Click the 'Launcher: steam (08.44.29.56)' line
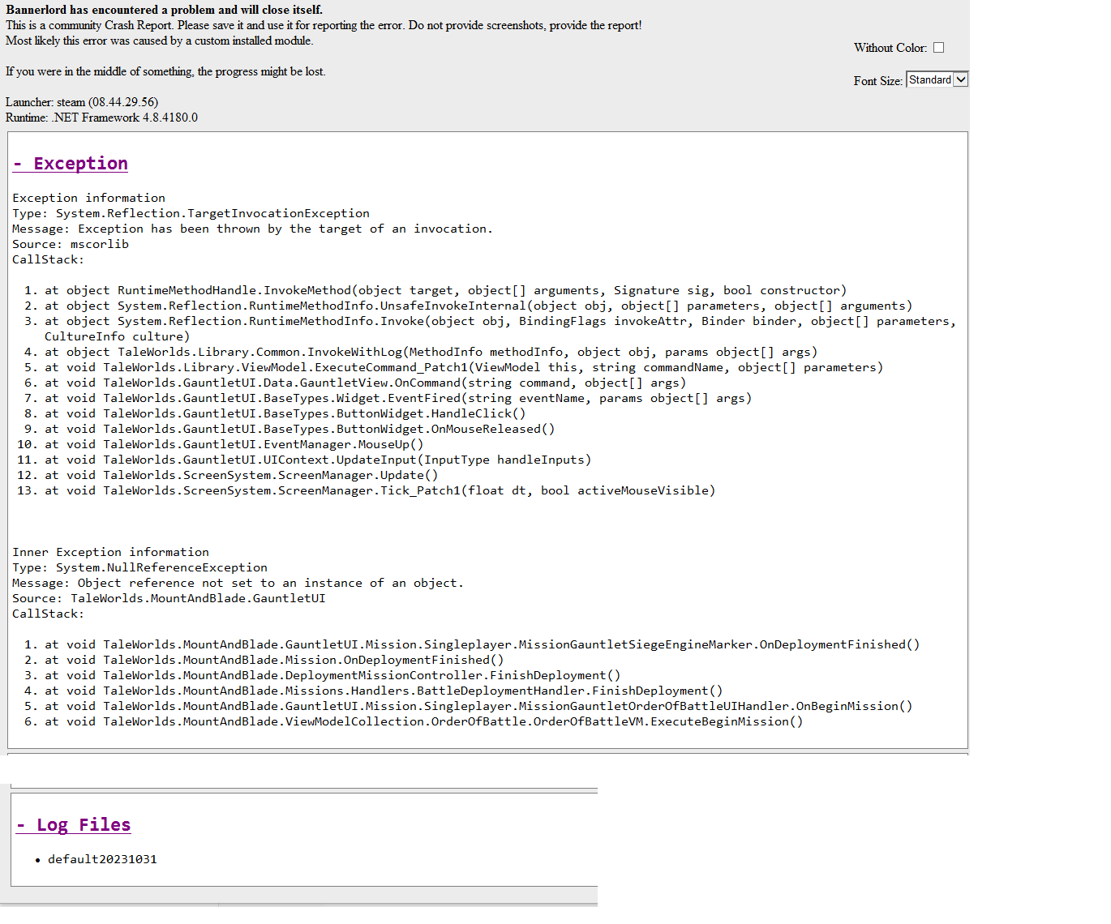Viewport: 1111px width, 924px height. 82,102
